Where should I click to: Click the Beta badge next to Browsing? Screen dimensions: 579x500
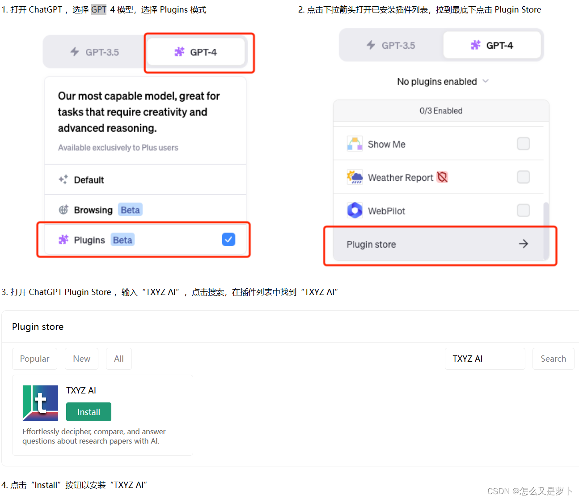[130, 210]
